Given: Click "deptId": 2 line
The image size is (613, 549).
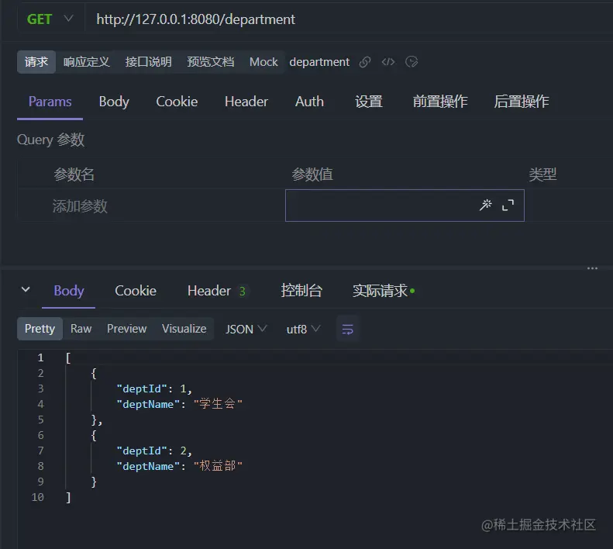Looking at the screenshot, I should click(x=154, y=451).
